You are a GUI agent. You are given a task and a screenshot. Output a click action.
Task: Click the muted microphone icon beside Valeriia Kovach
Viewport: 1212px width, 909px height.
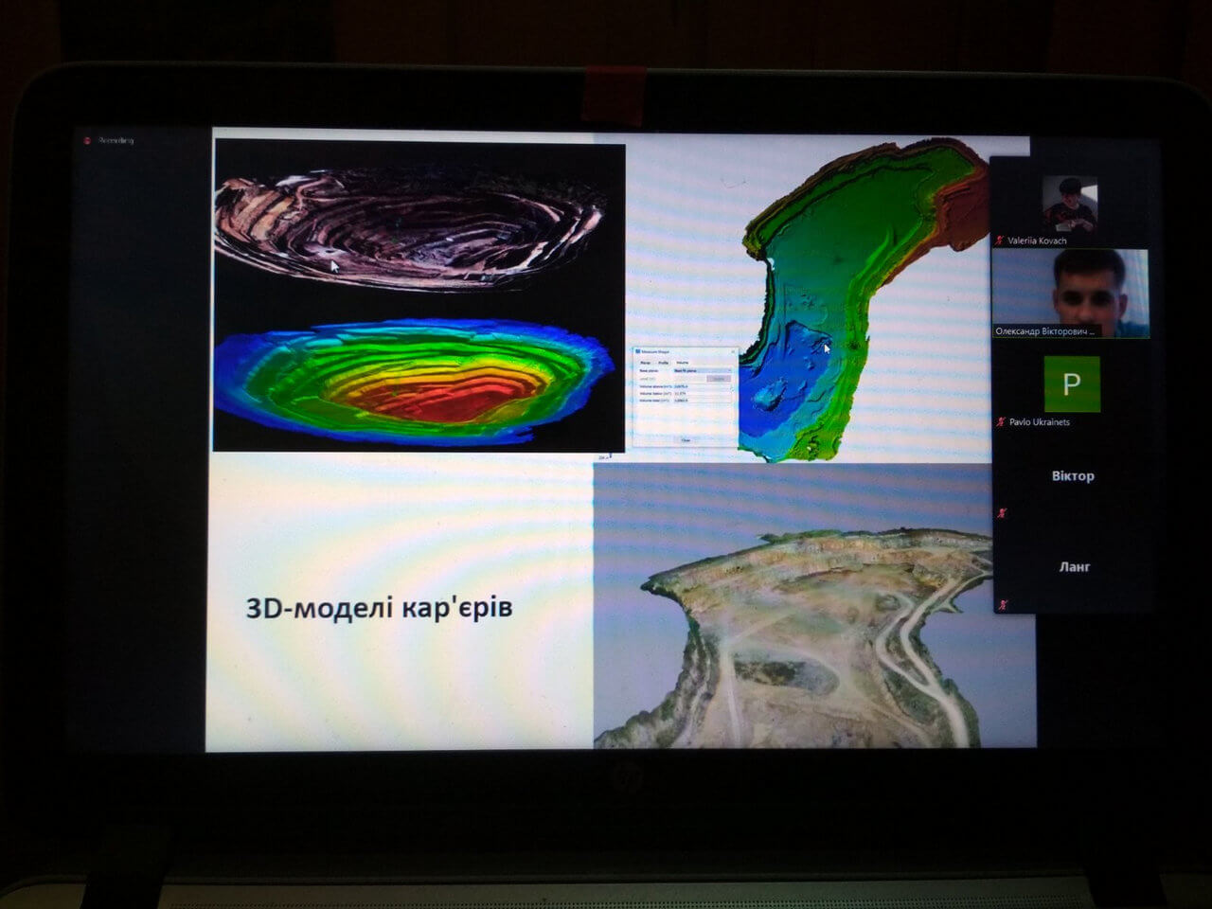pos(1001,241)
